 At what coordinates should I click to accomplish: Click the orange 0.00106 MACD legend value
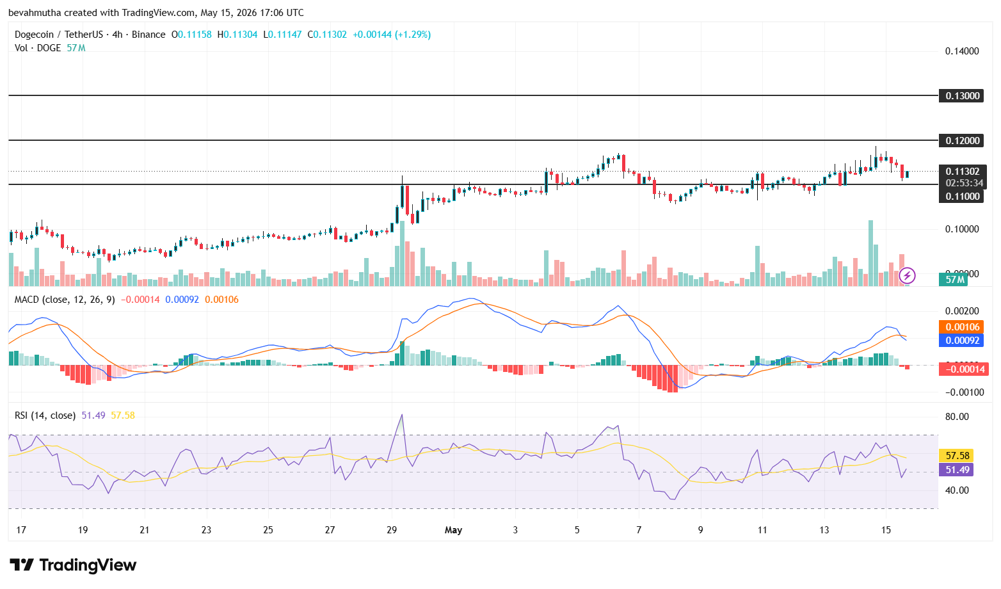(x=221, y=300)
